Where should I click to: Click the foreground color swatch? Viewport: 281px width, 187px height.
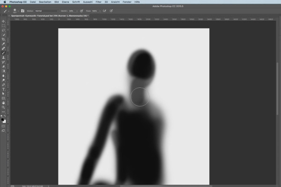click(2, 119)
